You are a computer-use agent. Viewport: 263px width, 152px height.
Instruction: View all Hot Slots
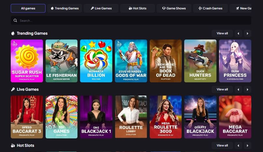(222, 146)
